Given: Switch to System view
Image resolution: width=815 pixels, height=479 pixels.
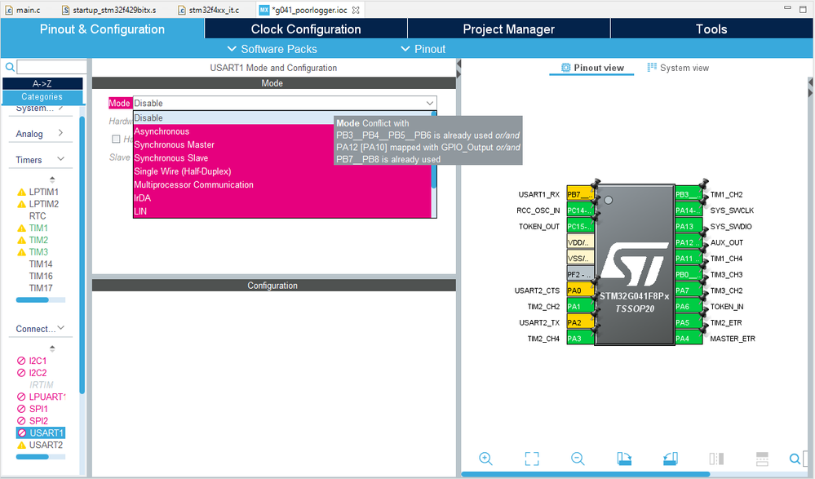Looking at the screenshot, I should [x=678, y=68].
